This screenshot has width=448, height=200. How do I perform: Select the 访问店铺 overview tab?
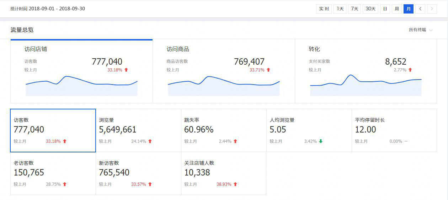tap(81, 71)
